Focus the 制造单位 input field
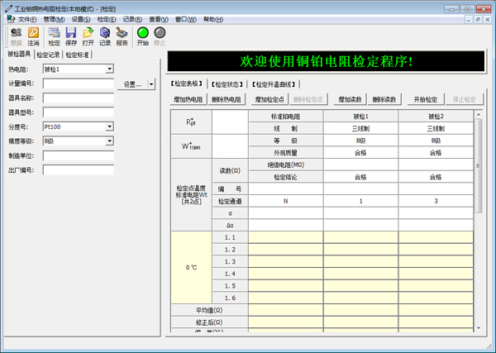496x353 pixels. pos(79,155)
